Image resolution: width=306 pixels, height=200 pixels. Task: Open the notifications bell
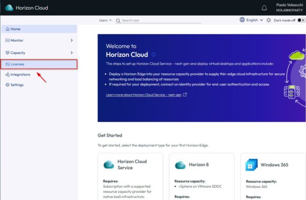[264, 8]
